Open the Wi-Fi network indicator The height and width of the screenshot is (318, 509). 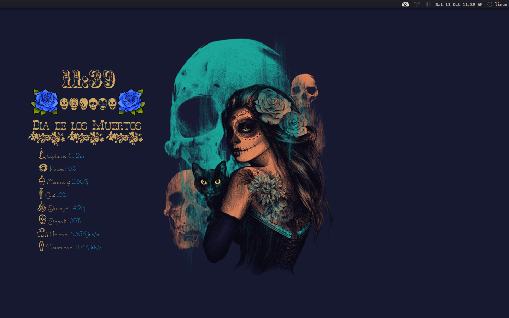click(x=417, y=4)
